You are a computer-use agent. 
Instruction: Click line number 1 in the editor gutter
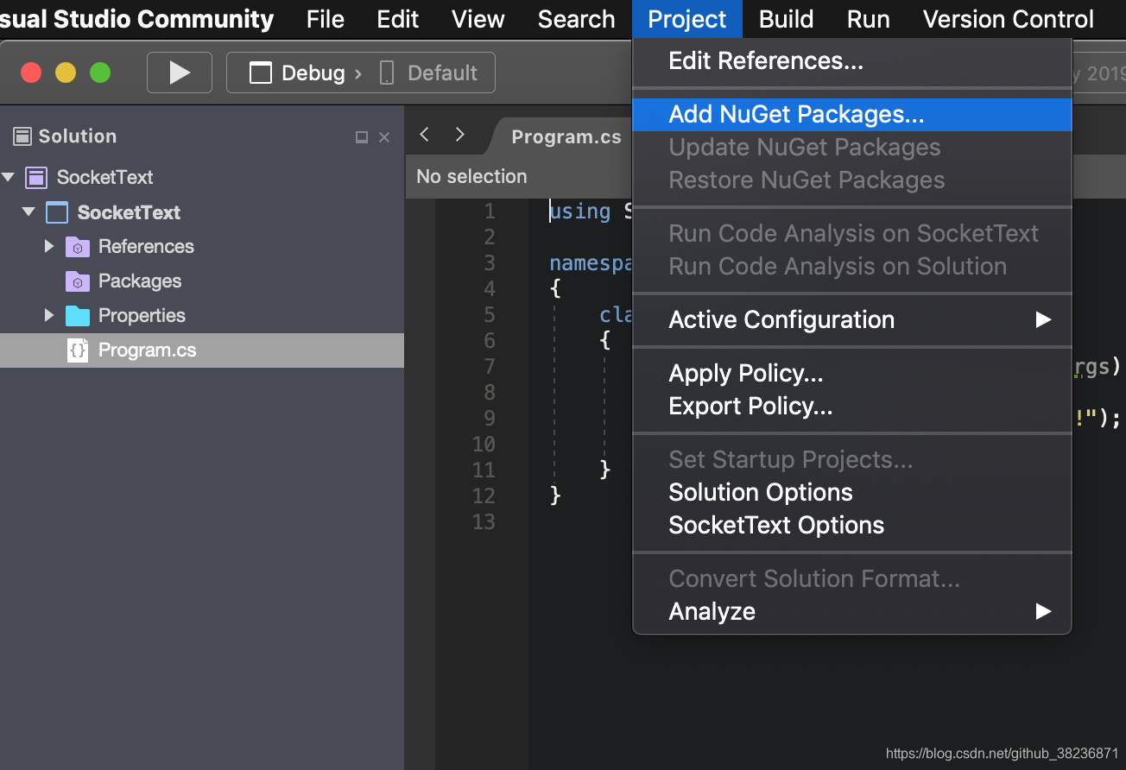click(x=490, y=211)
